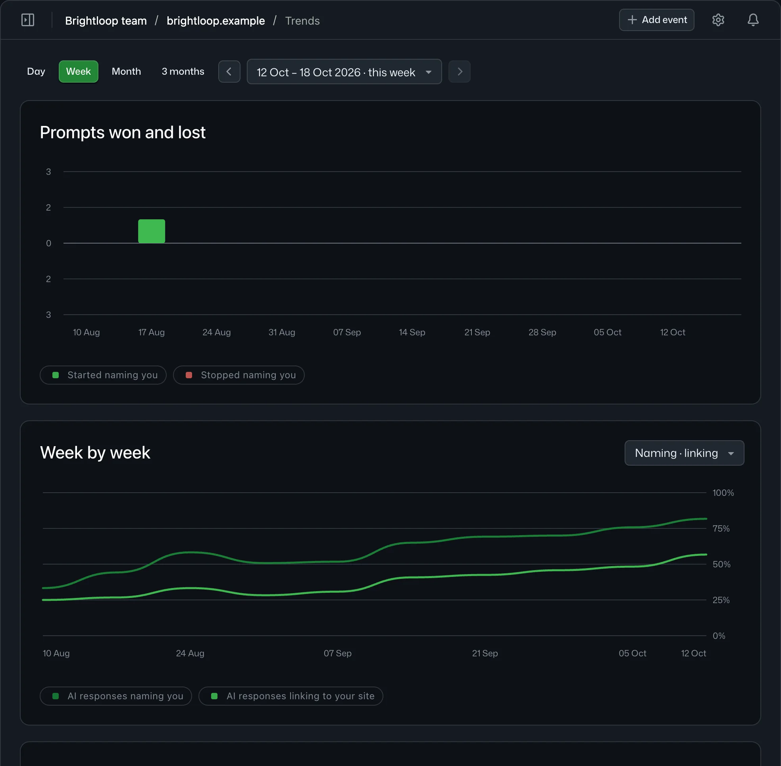Select the Month range tab
This screenshot has height=766, width=781.
tap(126, 72)
